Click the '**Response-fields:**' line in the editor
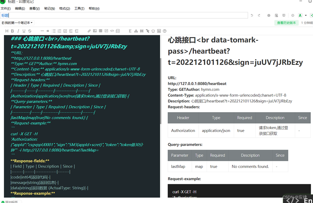 30,161
